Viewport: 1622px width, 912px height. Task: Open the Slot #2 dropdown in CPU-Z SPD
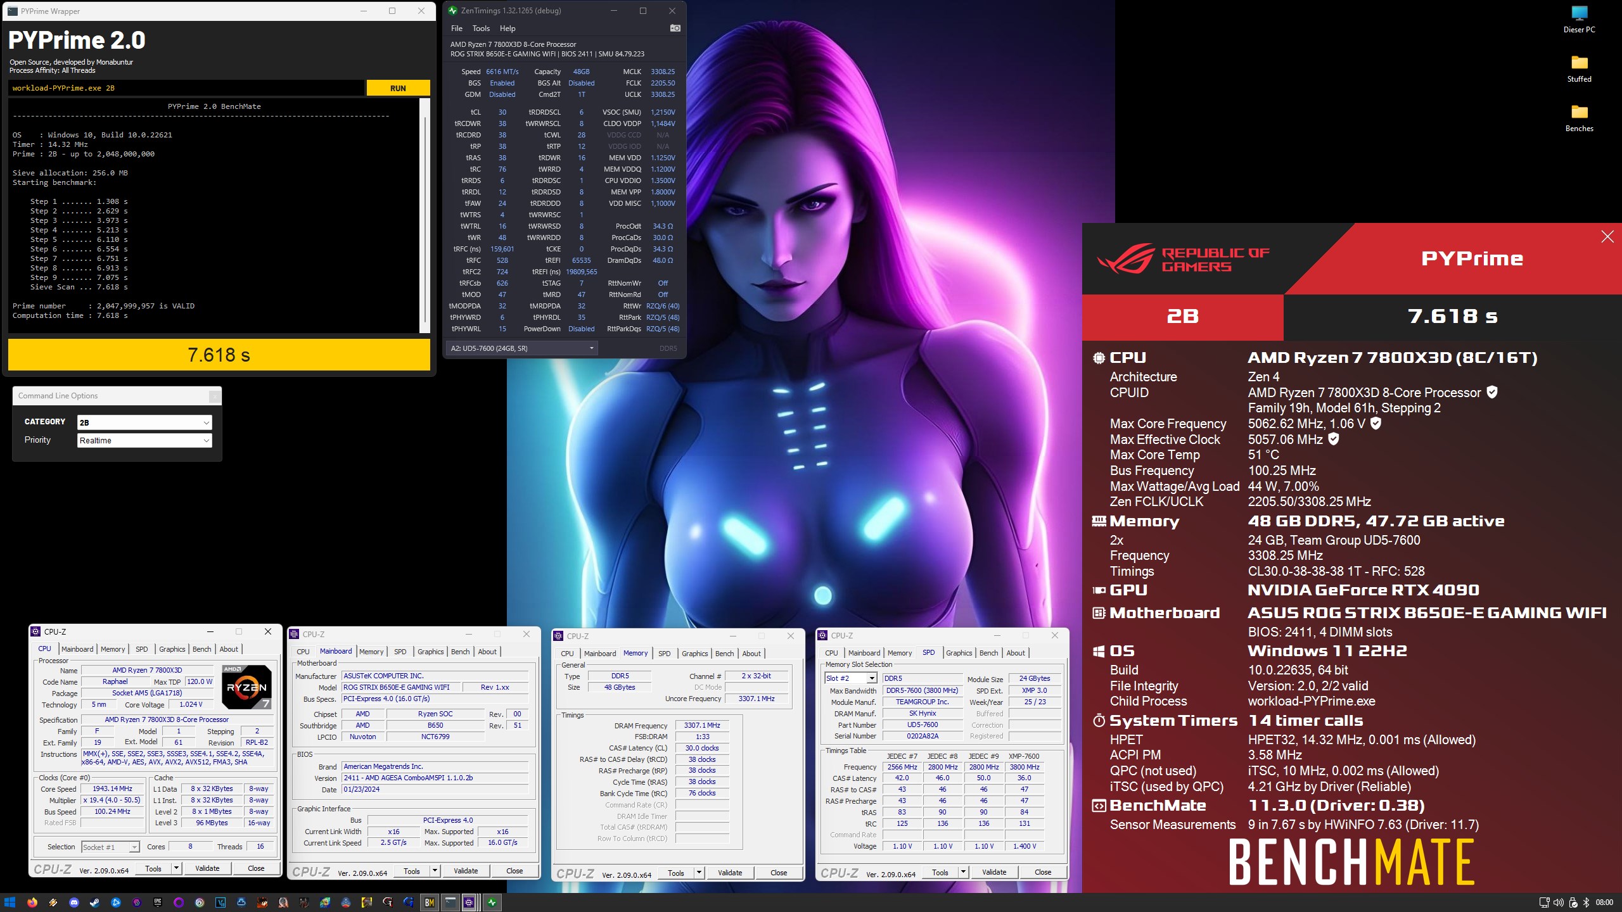click(850, 678)
